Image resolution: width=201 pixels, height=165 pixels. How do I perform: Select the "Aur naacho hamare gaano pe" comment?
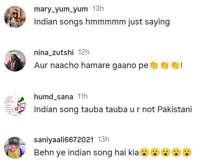[x=91, y=65]
